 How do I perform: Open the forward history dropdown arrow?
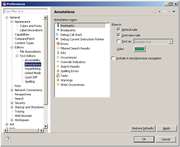coord(169,11)
